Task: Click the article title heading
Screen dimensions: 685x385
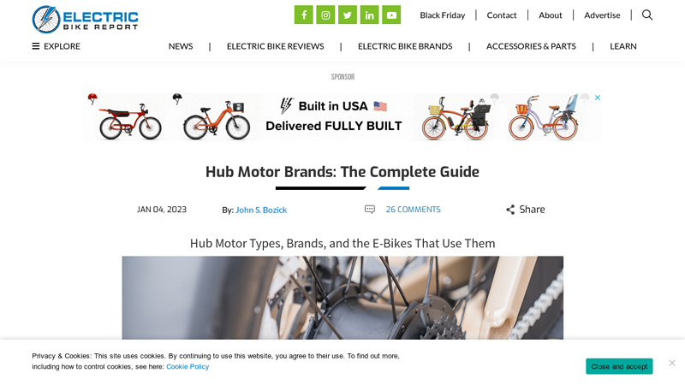Action: [x=342, y=172]
